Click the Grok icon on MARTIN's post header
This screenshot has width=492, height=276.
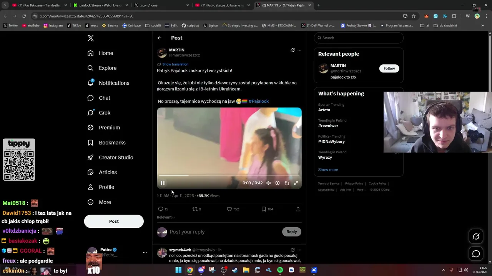293,50
